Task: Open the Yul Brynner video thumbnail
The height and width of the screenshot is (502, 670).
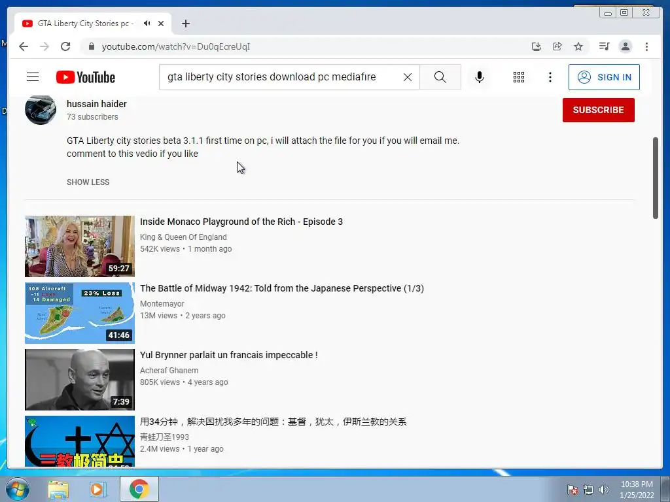Action: tap(79, 380)
